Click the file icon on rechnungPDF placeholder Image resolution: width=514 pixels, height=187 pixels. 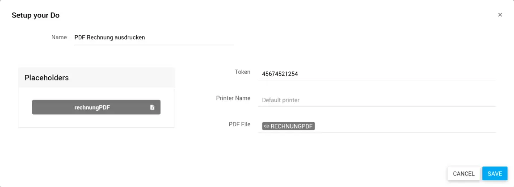click(x=152, y=107)
